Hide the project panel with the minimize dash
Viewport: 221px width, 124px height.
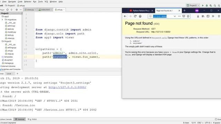(x=21, y=10)
